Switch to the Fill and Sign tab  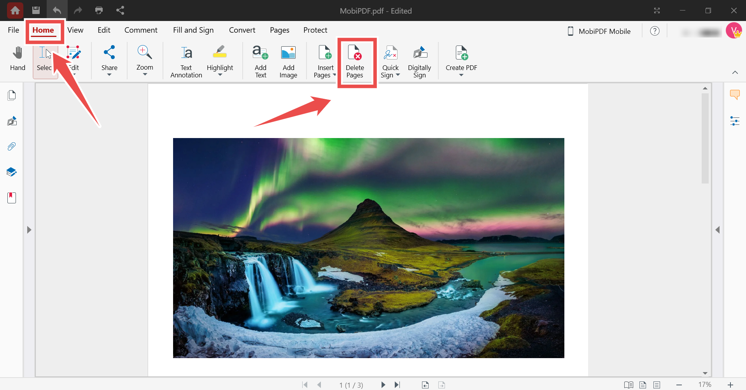coord(193,30)
